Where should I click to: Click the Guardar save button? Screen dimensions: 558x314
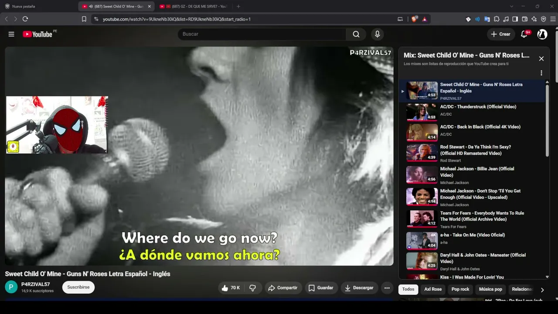click(321, 288)
